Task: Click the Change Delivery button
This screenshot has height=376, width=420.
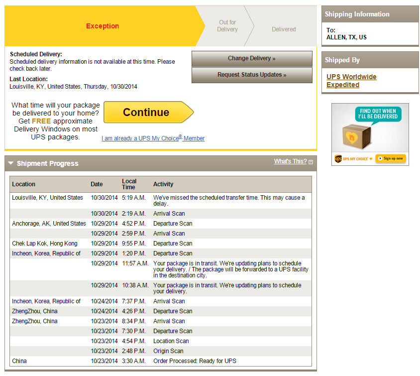Action: point(252,58)
